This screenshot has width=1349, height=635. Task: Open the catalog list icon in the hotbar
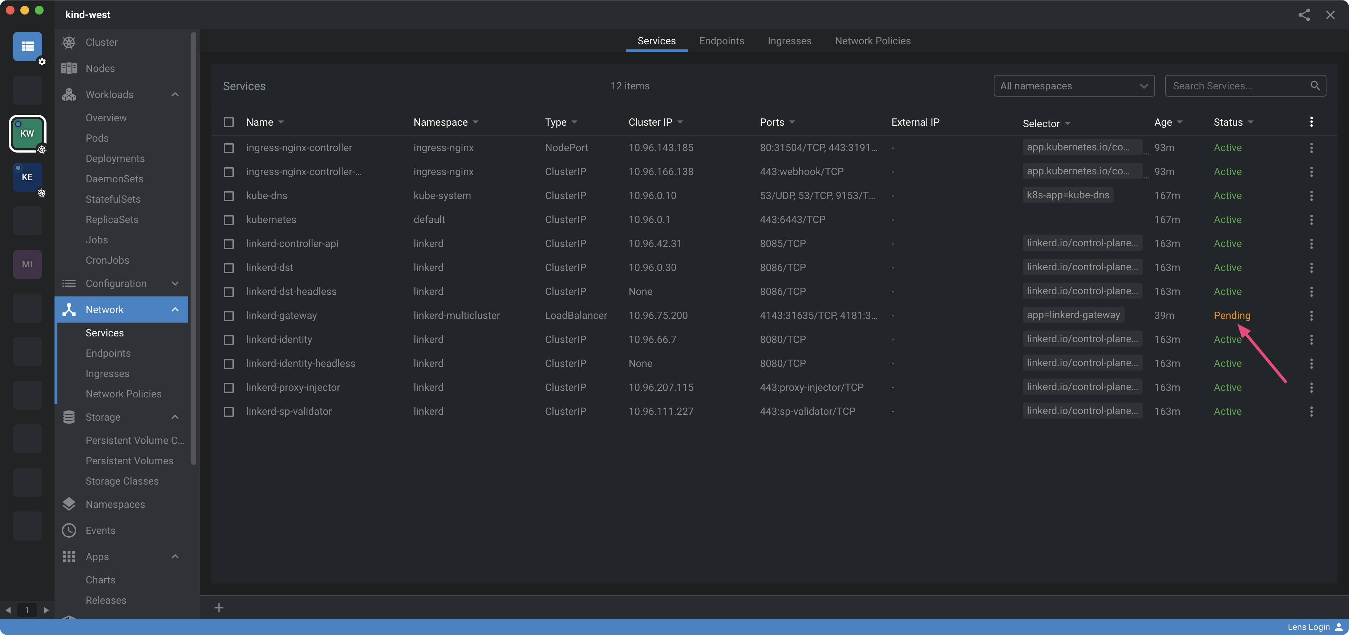[x=27, y=46]
